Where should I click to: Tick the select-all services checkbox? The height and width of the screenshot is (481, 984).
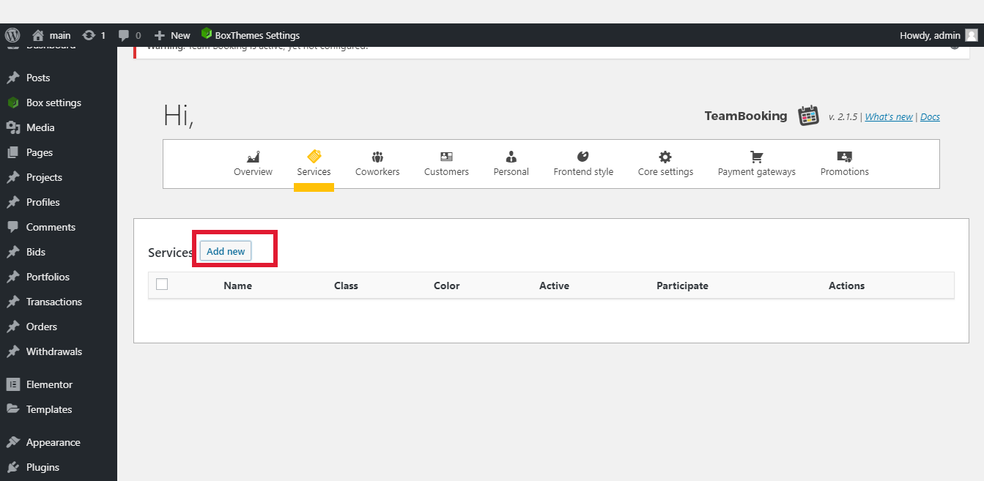coord(162,284)
